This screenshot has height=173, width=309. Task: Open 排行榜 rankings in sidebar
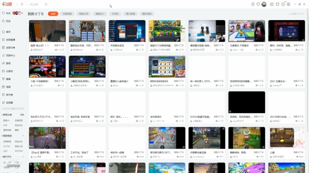7,95
